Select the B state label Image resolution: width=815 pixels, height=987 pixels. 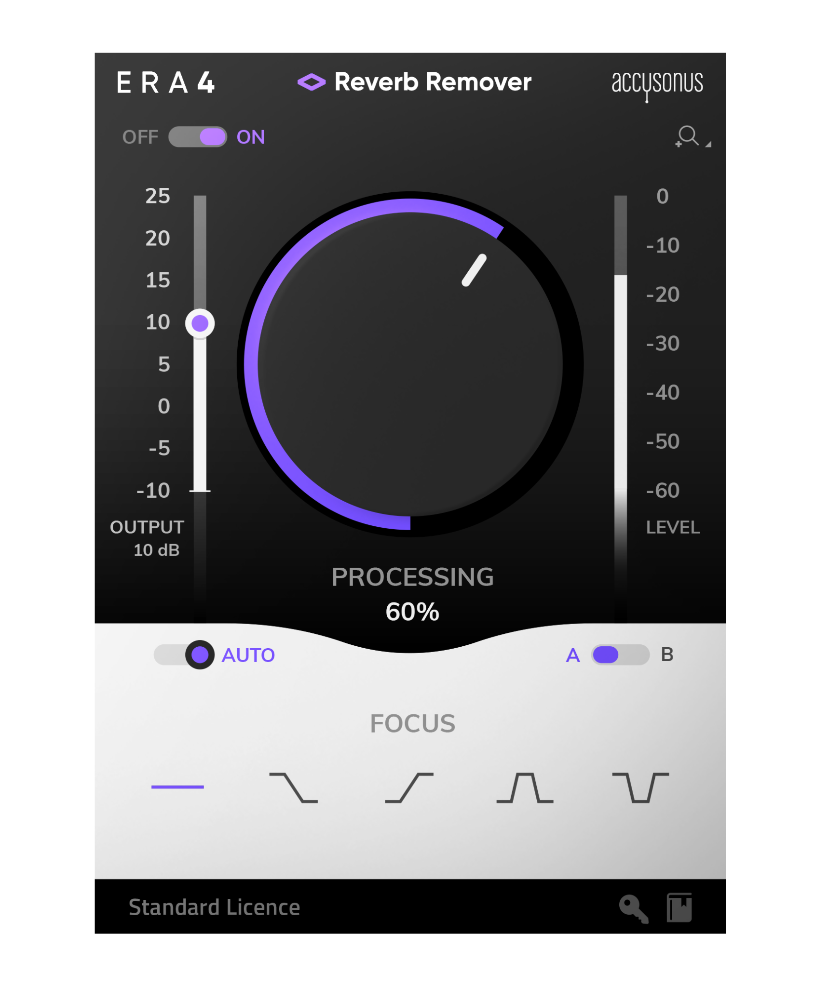[x=667, y=654]
